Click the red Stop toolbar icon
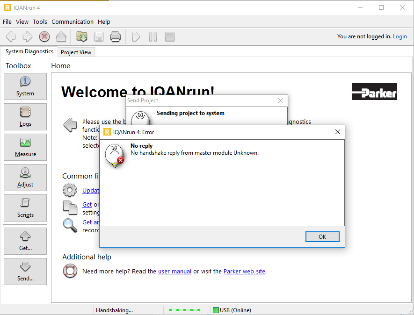The height and width of the screenshot is (315, 414). (x=44, y=36)
